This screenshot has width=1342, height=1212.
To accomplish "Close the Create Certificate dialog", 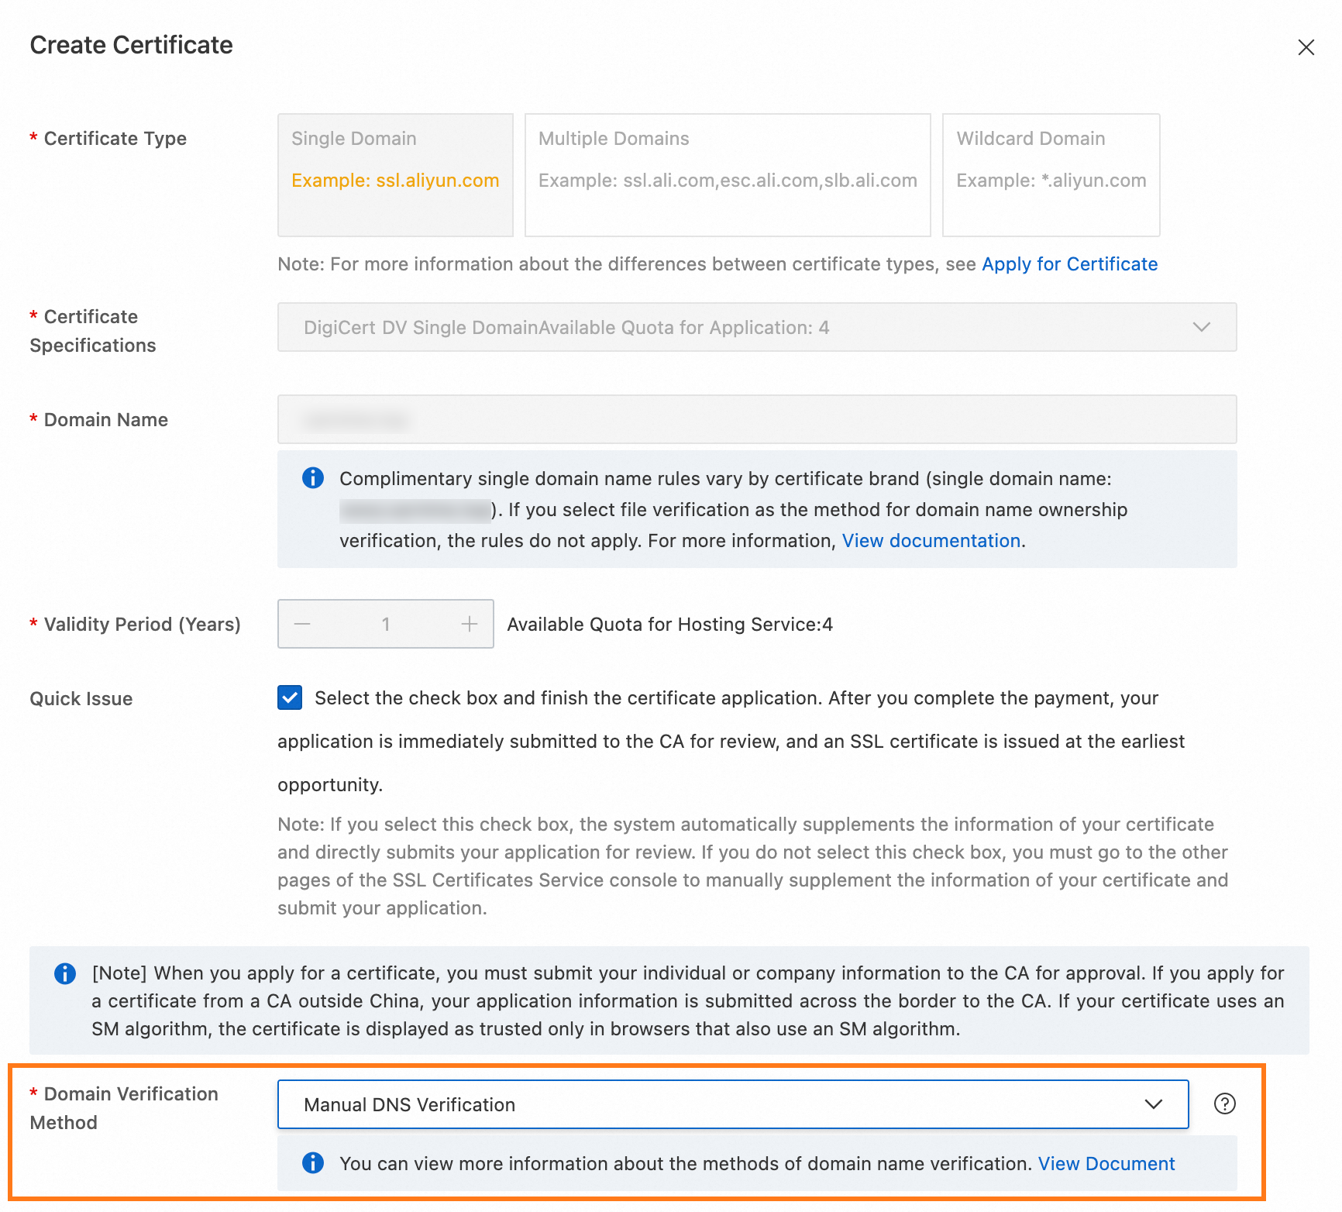I will click(1306, 47).
